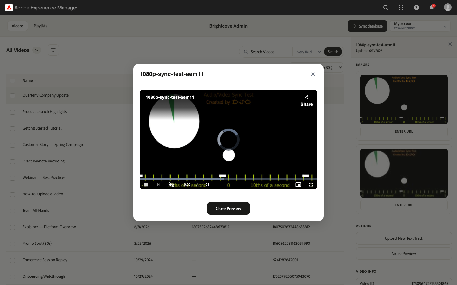Check the Product Launch Highlights checkbox
The width and height of the screenshot is (457, 285).
click(x=13, y=112)
